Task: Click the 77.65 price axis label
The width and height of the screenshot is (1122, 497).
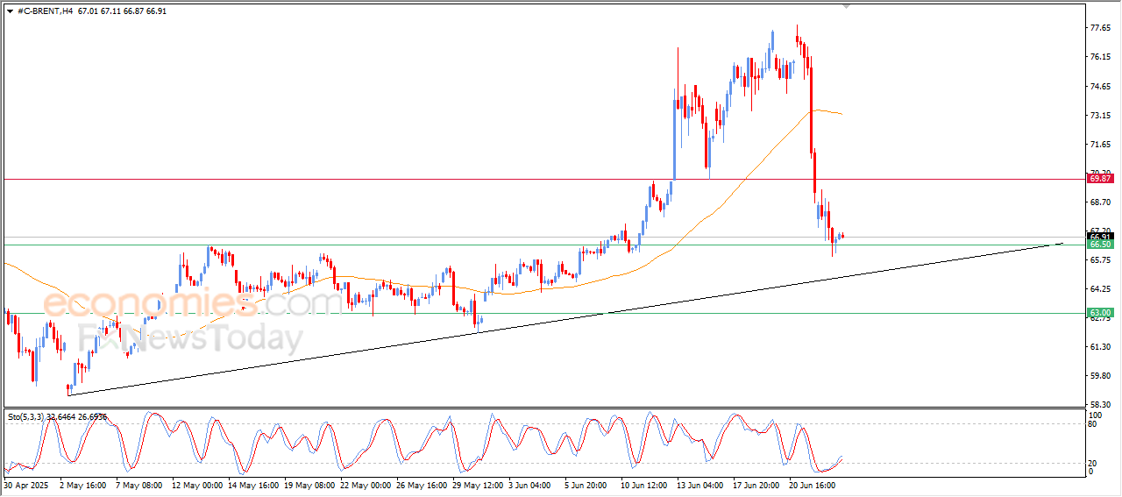Action: (x=1100, y=28)
